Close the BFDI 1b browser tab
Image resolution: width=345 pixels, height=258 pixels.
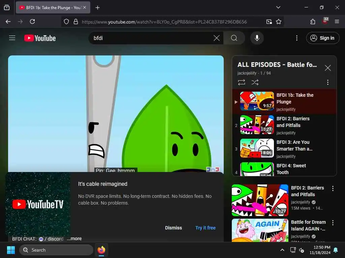(x=85, y=7)
